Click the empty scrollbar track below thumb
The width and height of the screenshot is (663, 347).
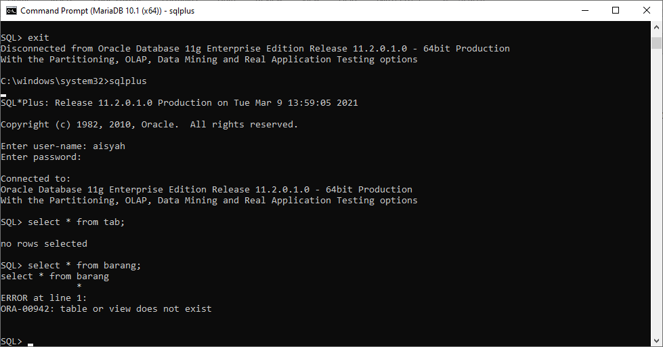point(656,190)
